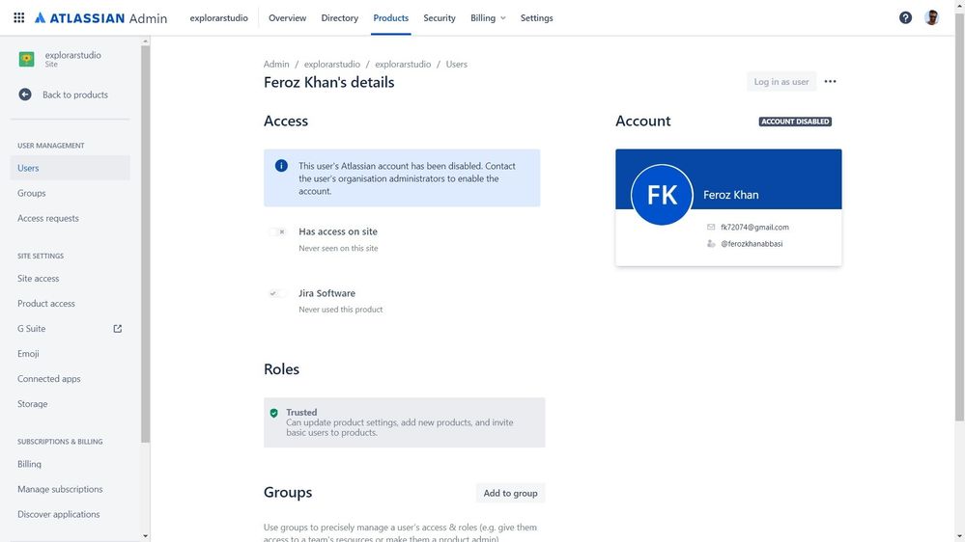Open the three-dot more actions menu
The image size is (965, 542).
tap(830, 82)
